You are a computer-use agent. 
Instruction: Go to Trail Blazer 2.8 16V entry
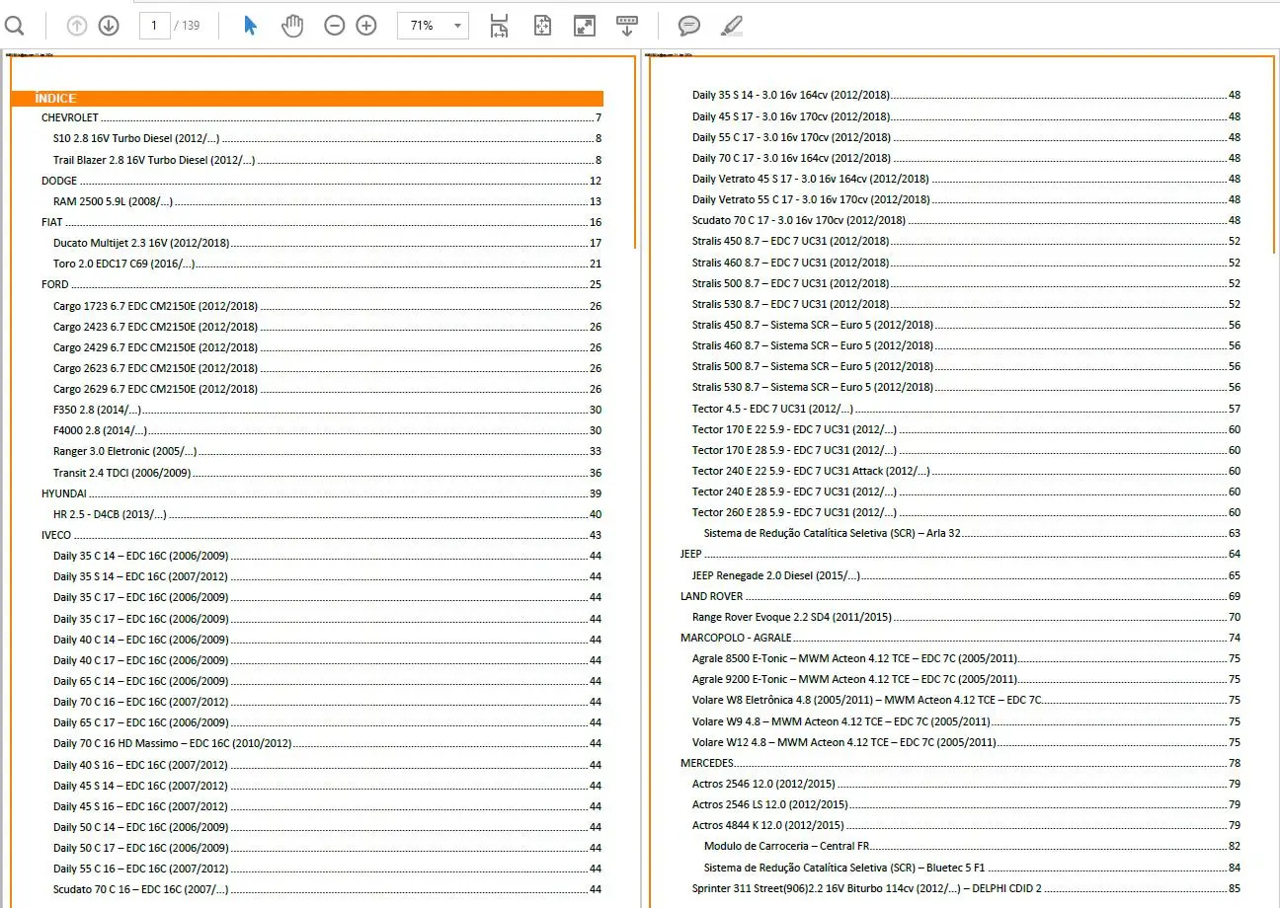coord(328,160)
